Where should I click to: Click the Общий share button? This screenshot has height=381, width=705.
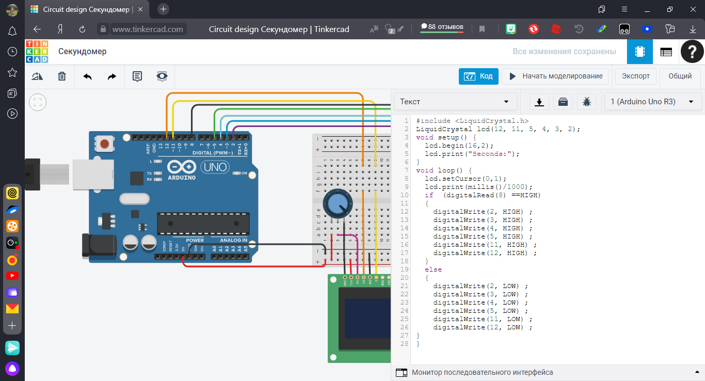click(x=680, y=76)
